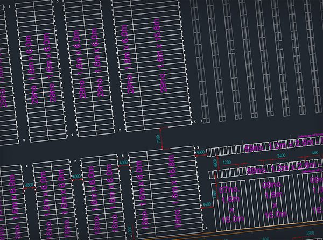Select the 4600 vertical dimension text

[215, 163]
